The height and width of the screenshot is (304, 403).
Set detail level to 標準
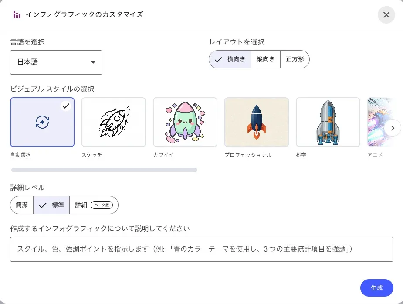tap(51, 205)
